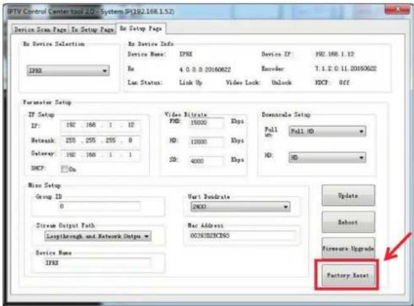Click the Device IP value 192.168.1.12
Viewport: 414px width, 306px height.
(x=334, y=54)
